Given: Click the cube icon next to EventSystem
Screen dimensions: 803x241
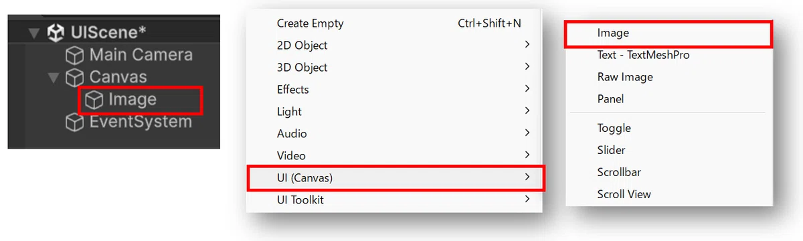Looking at the screenshot, I should 74,123.
